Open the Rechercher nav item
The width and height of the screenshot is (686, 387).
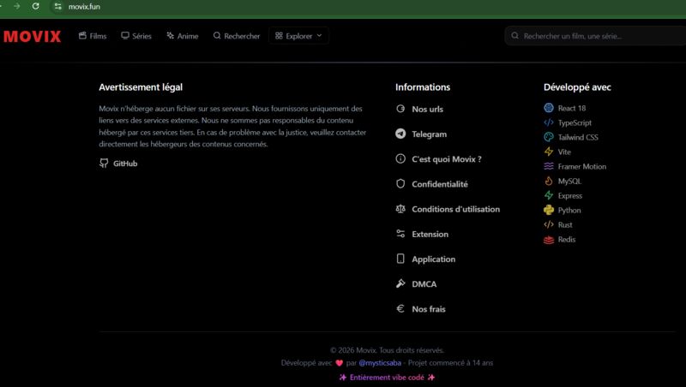(237, 36)
